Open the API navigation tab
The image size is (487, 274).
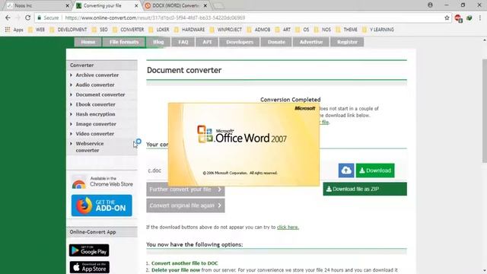click(207, 42)
